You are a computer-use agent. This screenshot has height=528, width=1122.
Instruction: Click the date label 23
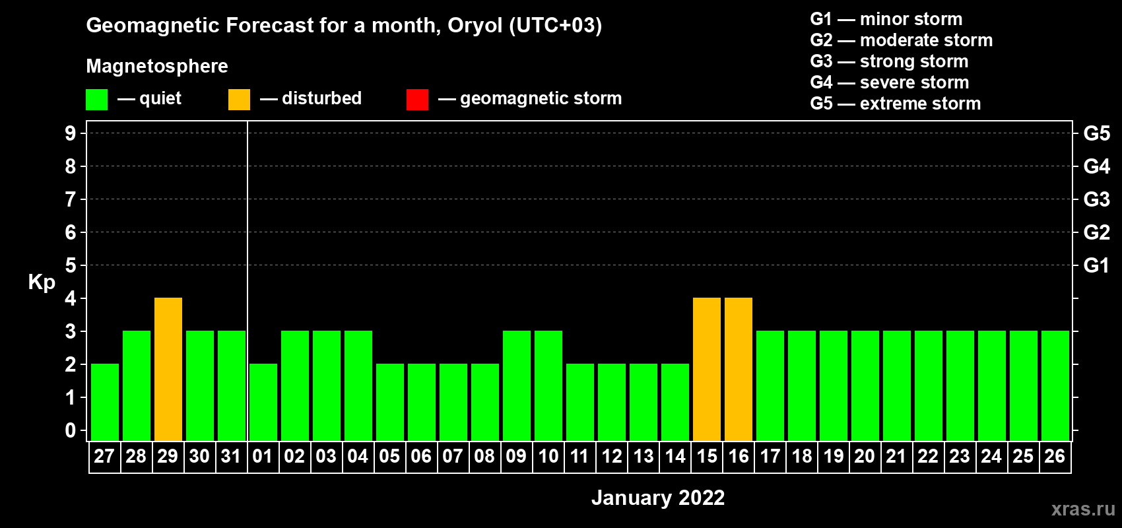pos(960,457)
